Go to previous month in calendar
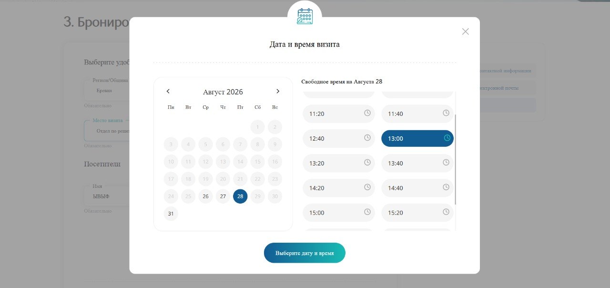This screenshot has height=288, width=610. (x=168, y=91)
